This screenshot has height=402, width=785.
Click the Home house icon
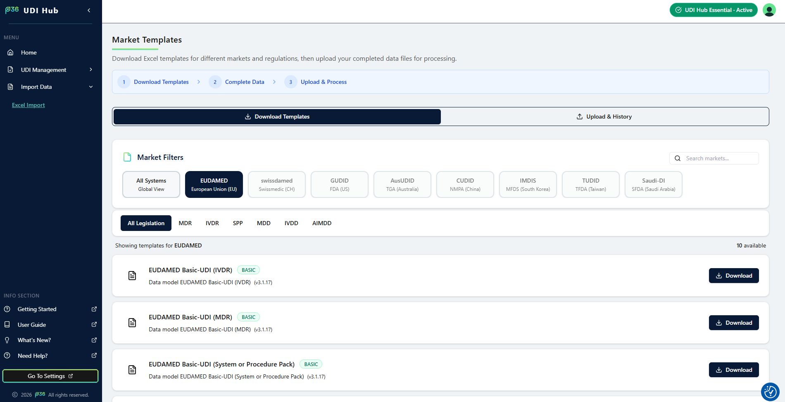(x=10, y=52)
